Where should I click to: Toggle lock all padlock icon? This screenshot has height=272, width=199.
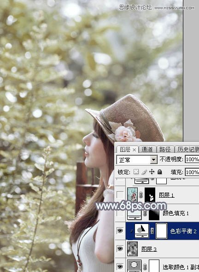coord(159,172)
